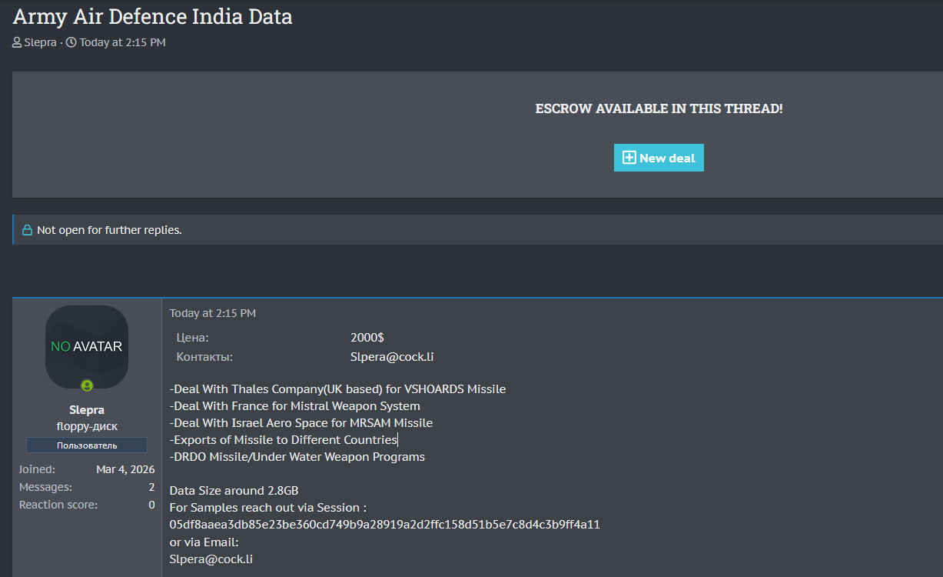The width and height of the screenshot is (943, 577).
Task: Click the plus icon in New deal
Action: click(629, 158)
